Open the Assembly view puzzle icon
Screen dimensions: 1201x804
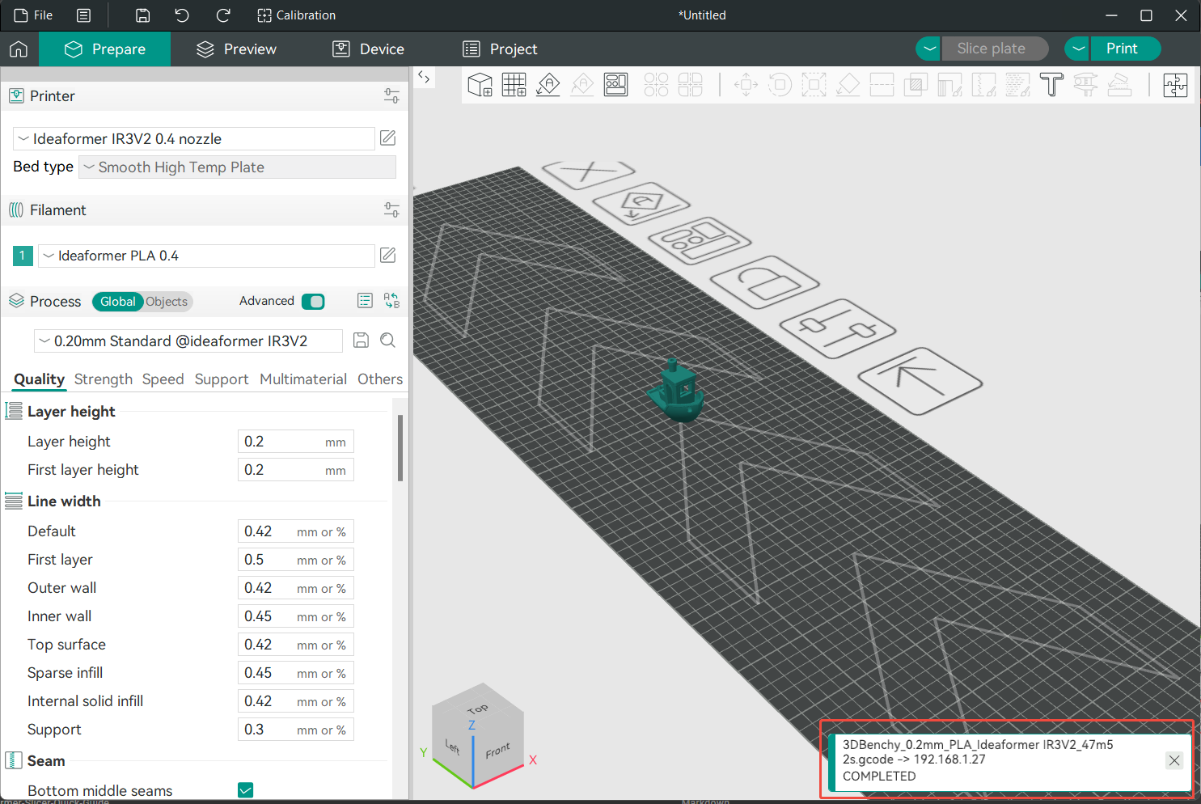tap(1175, 84)
